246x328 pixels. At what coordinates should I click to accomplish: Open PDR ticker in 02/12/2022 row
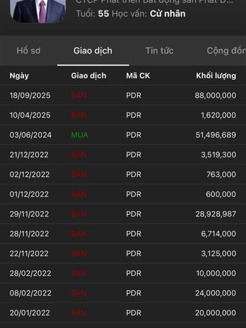click(x=134, y=175)
